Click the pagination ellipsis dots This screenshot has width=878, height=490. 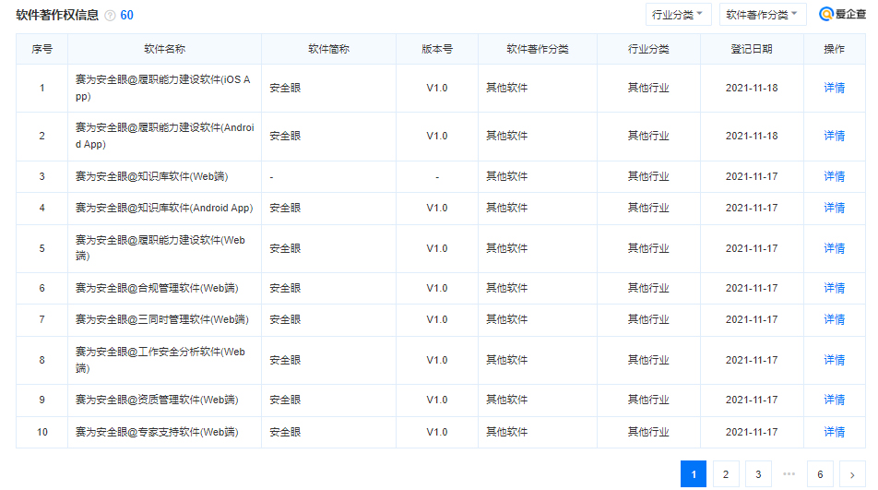(x=789, y=473)
